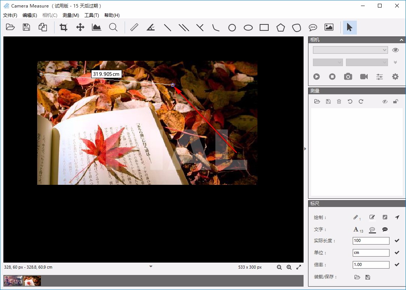
Task: Take a snapshot with the camera icon
Action: click(x=347, y=76)
